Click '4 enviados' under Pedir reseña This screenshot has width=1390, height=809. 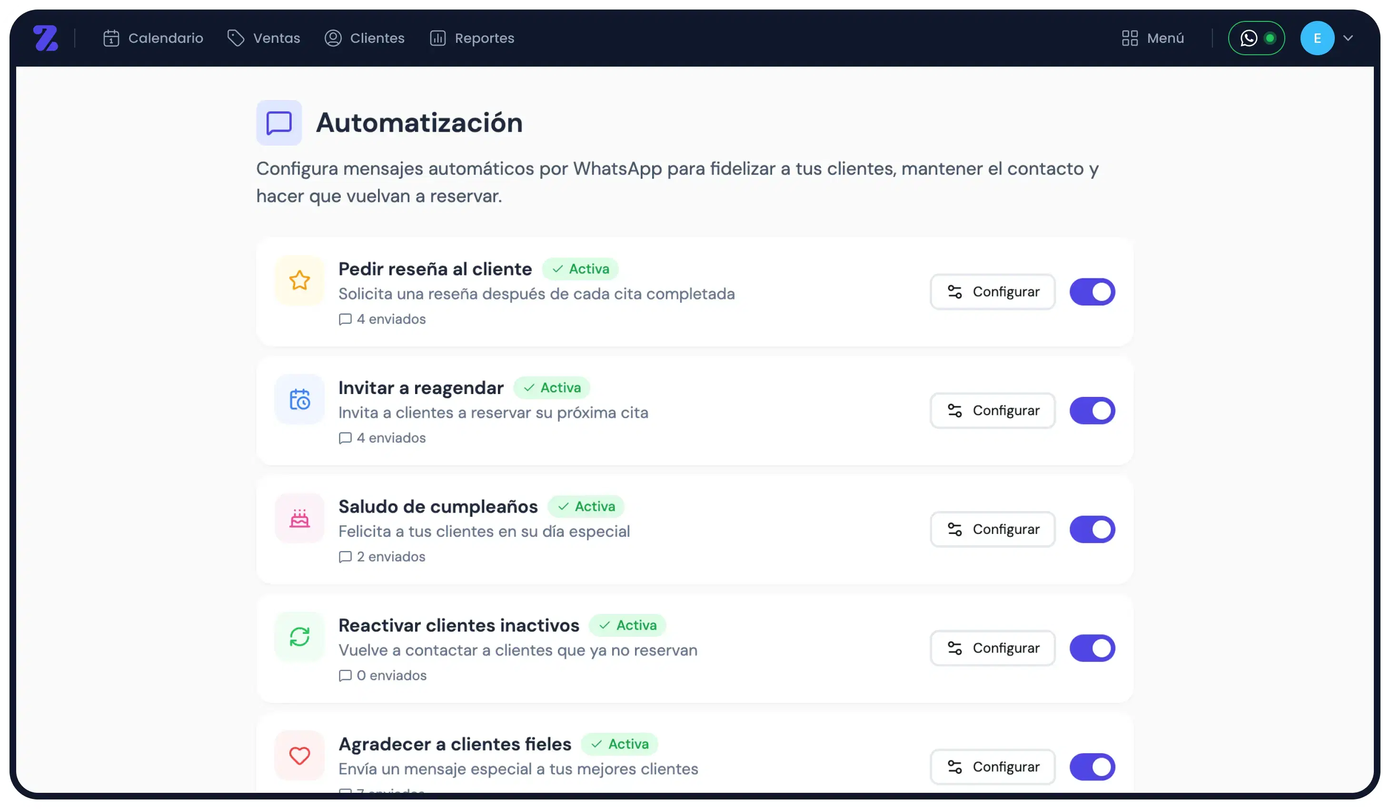[x=382, y=319]
